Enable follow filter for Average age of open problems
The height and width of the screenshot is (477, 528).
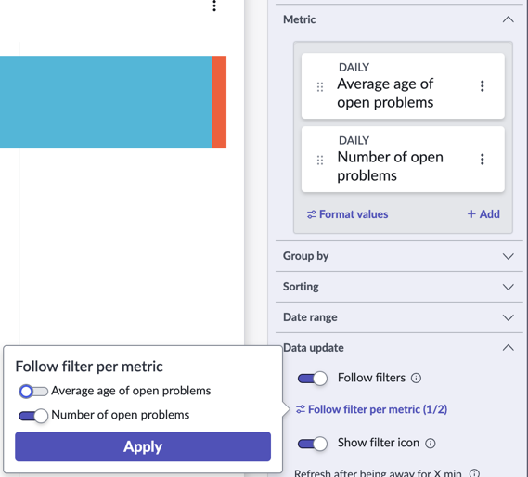pos(33,391)
